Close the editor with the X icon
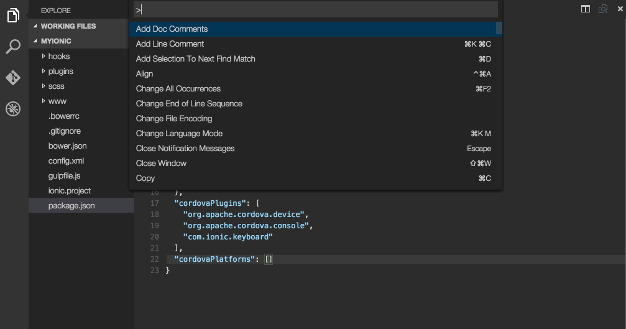 pos(620,9)
